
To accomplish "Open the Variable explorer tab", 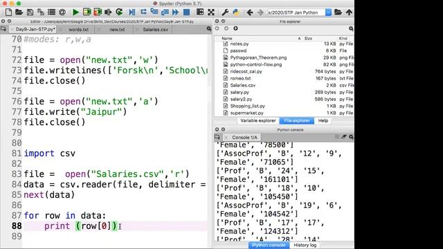I will click(258, 120).
